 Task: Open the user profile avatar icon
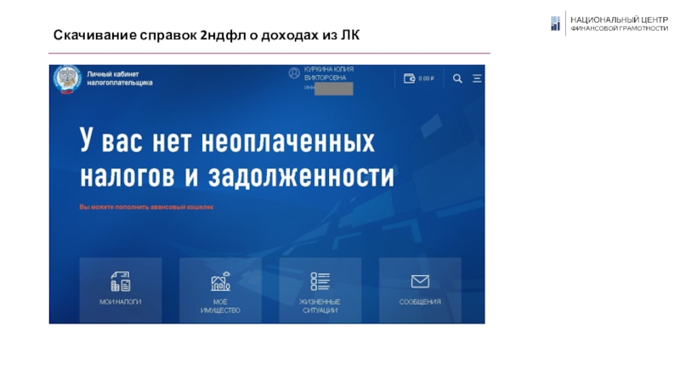pyautogui.click(x=295, y=74)
